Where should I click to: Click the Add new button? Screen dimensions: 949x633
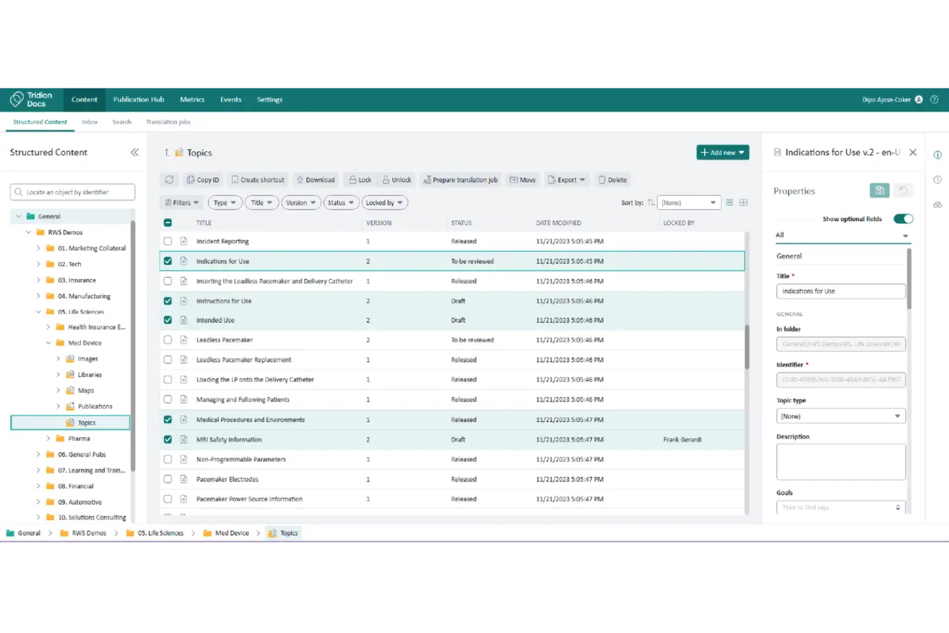[723, 153]
